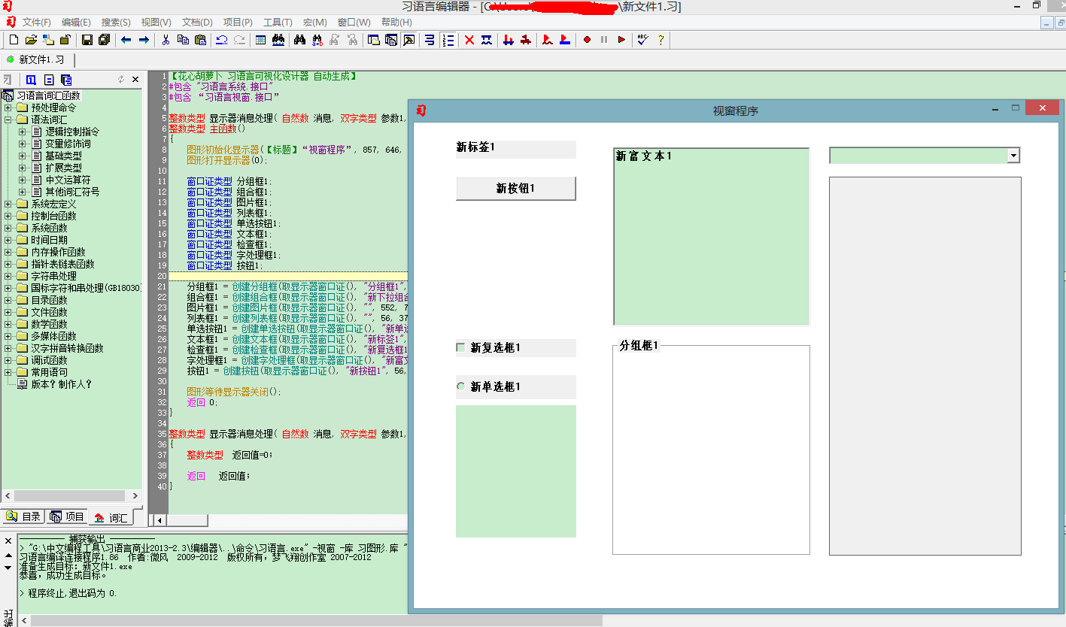Click the output panel horizontal scrollbar thumb
Screen dimensions: 1066x627
316,621
